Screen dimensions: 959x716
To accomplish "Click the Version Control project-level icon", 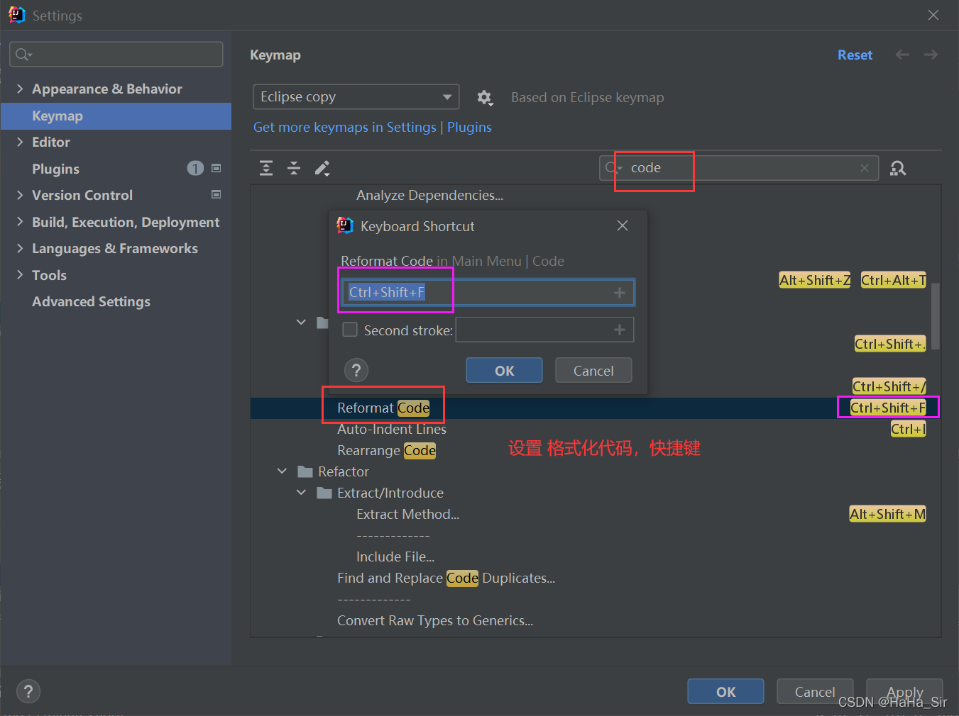I will (217, 194).
